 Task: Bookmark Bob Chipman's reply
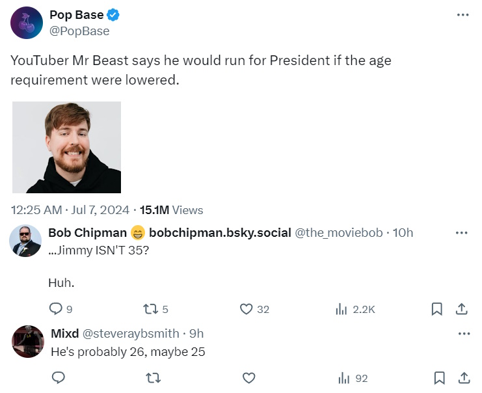pos(437,309)
